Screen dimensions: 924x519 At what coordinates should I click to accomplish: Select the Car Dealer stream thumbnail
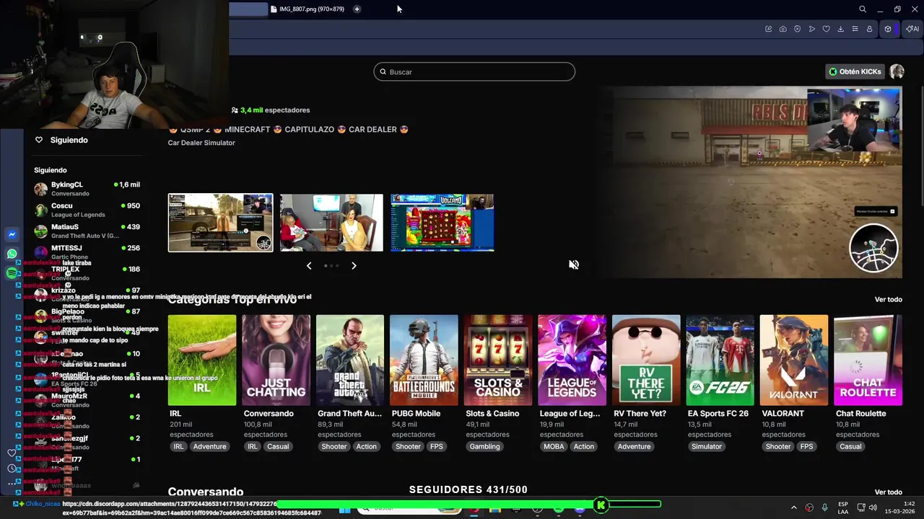[x=220, y=223]
